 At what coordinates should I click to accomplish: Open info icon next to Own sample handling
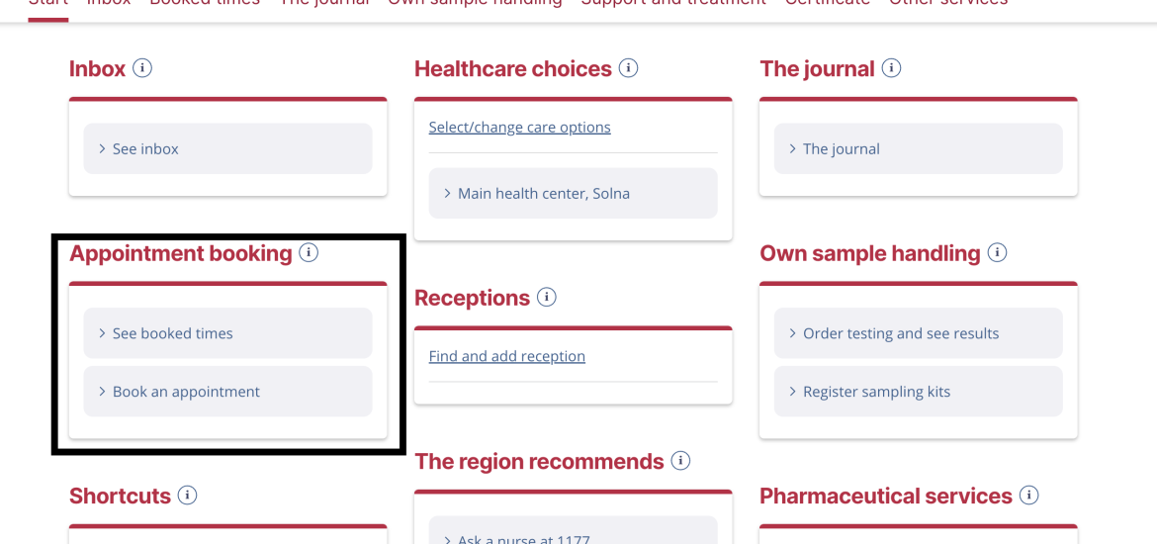tap(997, 253)
